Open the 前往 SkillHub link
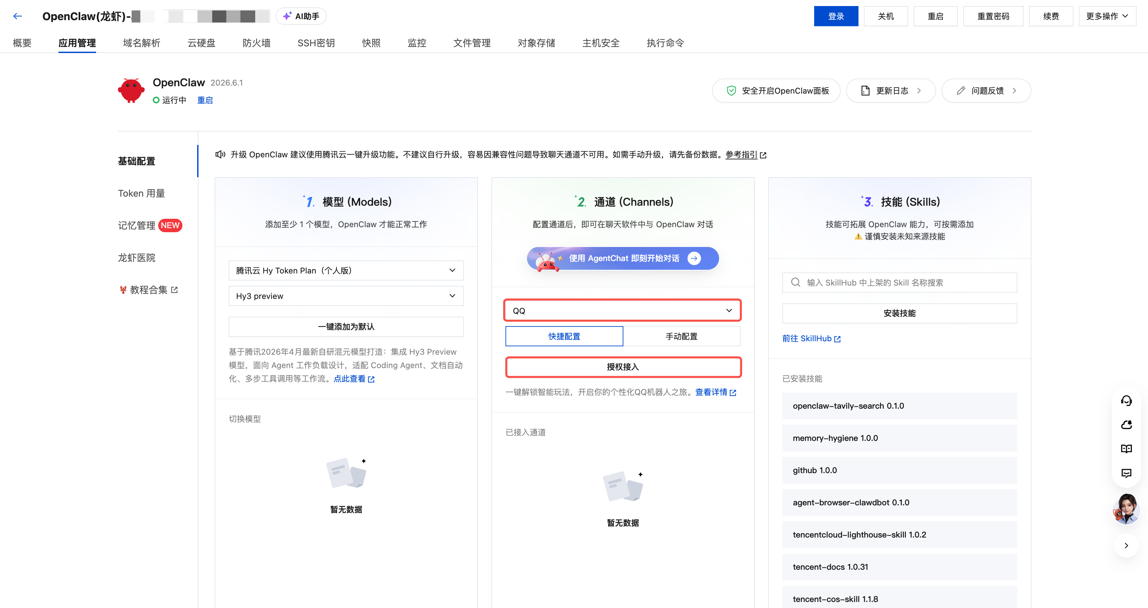Screen dimensions: 1148x608 tap(811, 339)
